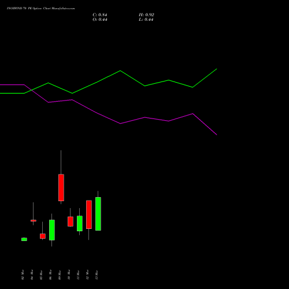Click the high value H: 0.92
289x289 pixels.
coord(146,15)
